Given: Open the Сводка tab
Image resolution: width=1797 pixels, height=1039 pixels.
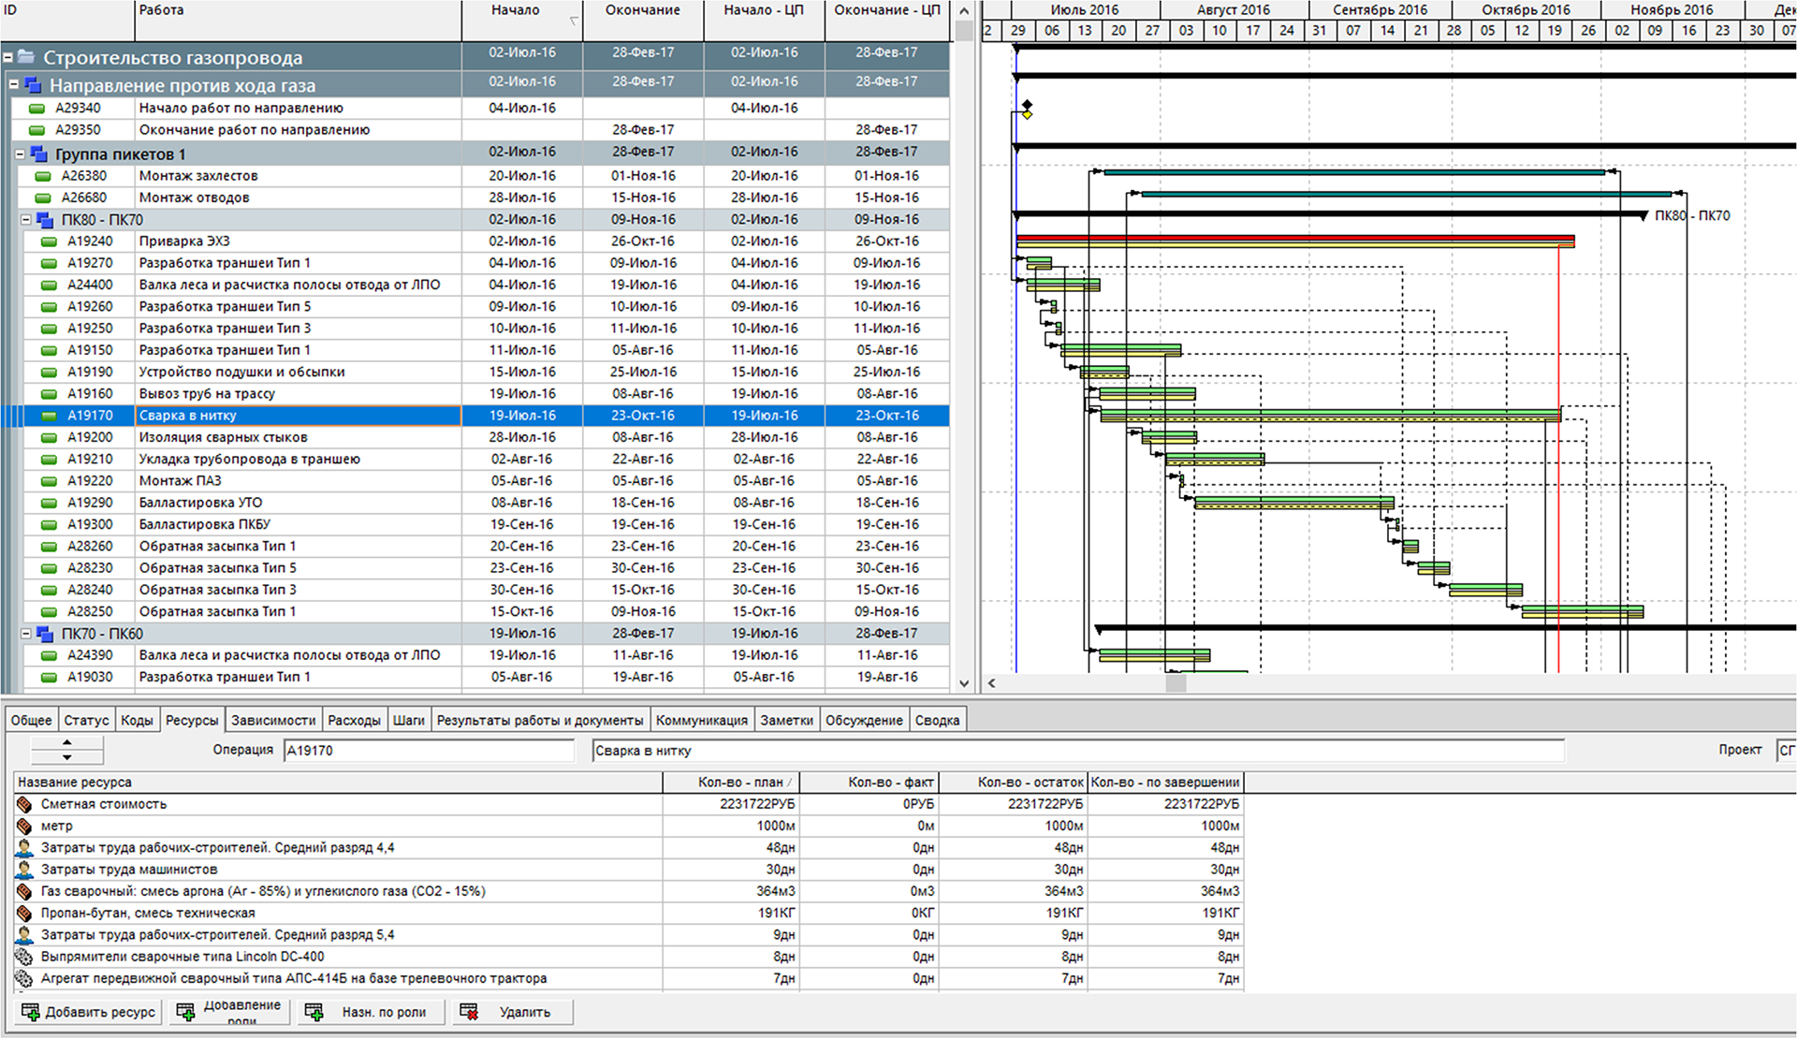Looking at the screenshot, I should tap(937, 720).
